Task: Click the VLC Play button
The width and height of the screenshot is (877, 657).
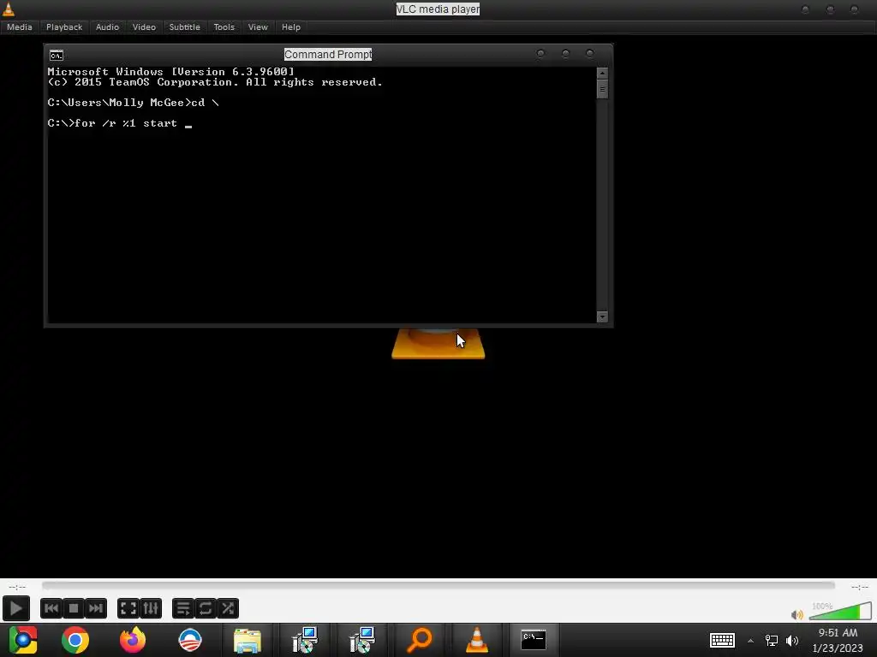Action: [x=15, y=608]
